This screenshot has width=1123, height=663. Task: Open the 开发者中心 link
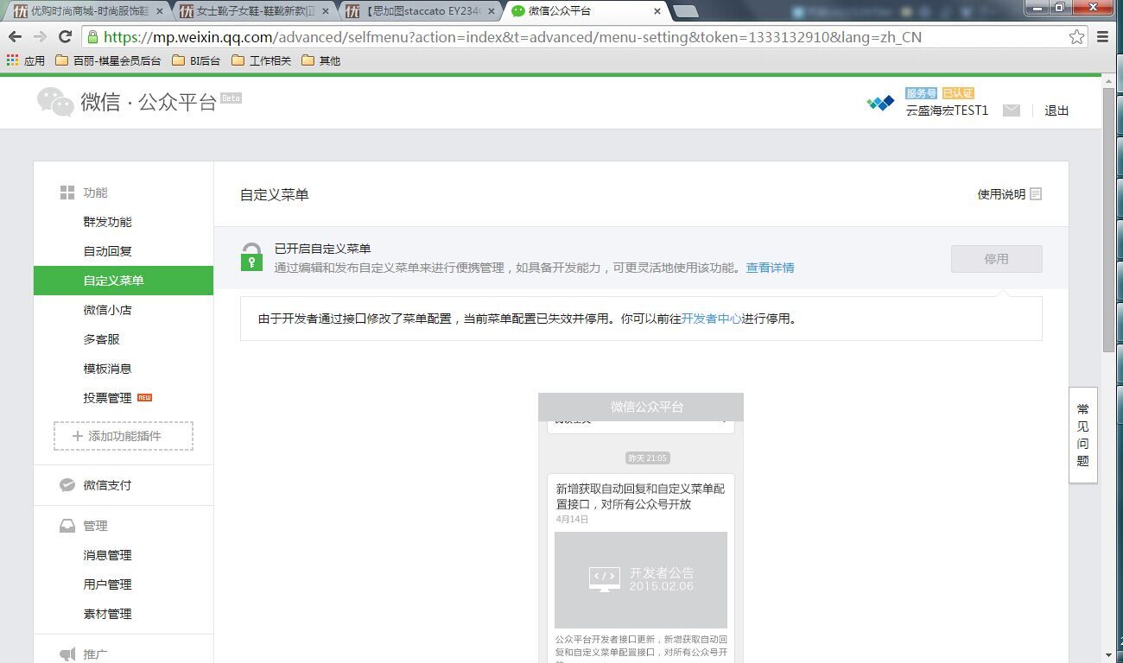point(712,319)
